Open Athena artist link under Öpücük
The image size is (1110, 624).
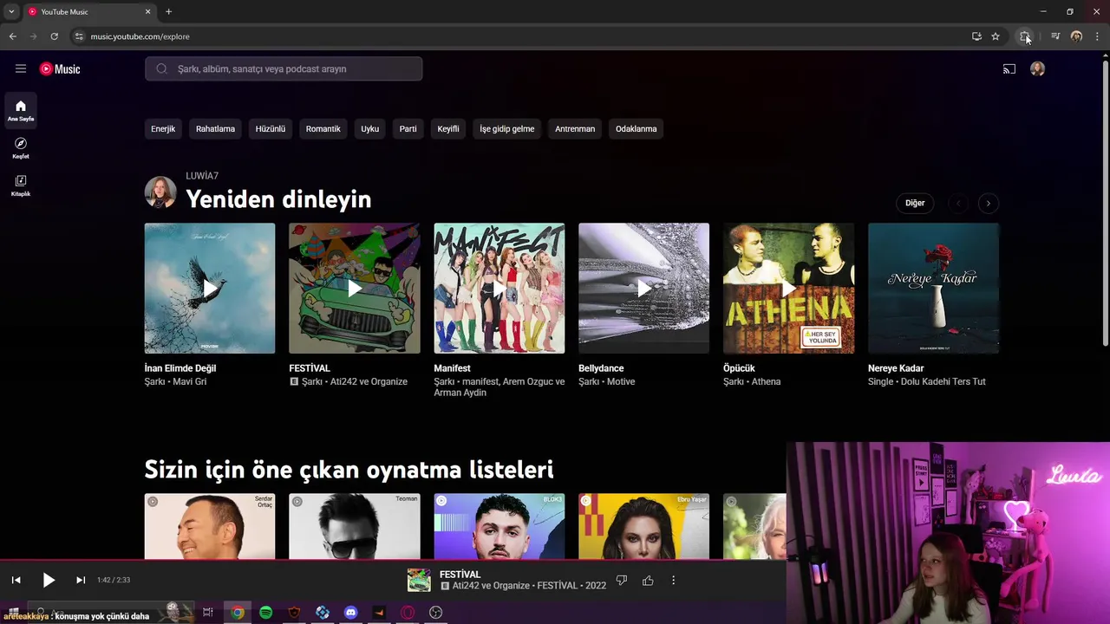tap(766, 381)
